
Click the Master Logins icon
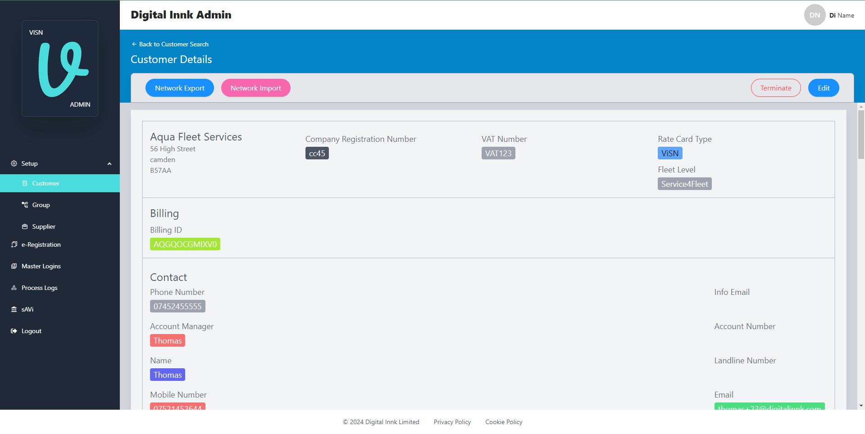click(x=14, y=266)
